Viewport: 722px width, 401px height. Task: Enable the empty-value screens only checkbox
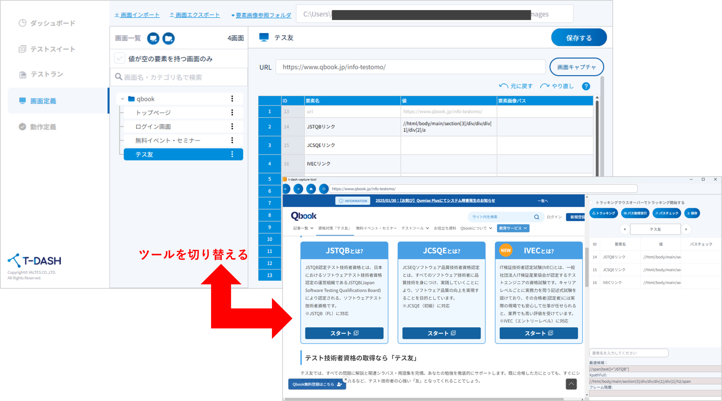pos(120,59)
